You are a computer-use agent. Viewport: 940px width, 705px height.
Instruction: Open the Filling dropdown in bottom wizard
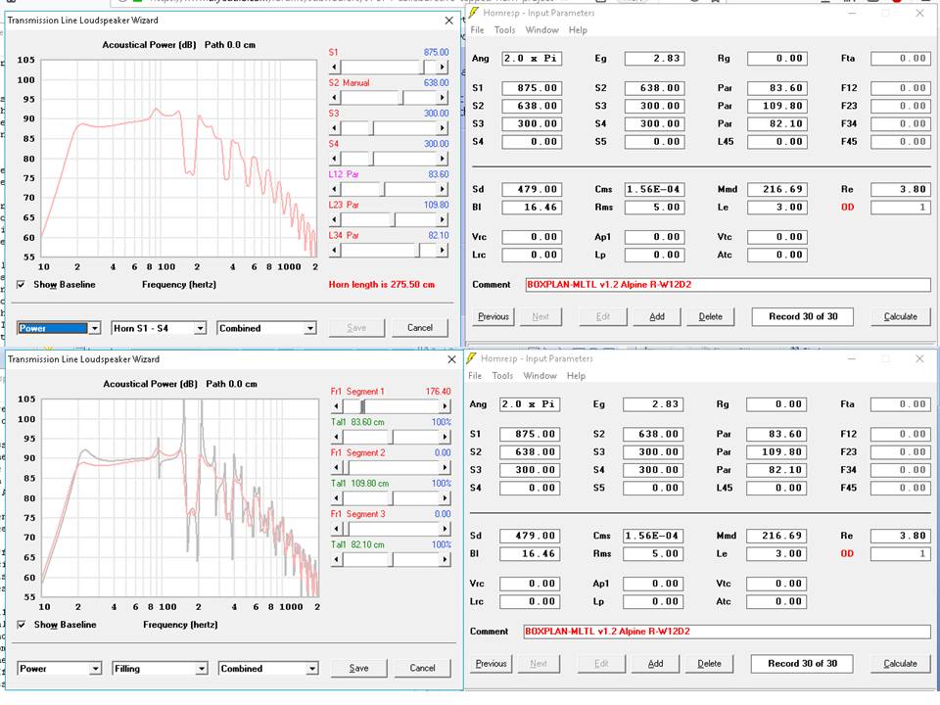click(202, 669)
